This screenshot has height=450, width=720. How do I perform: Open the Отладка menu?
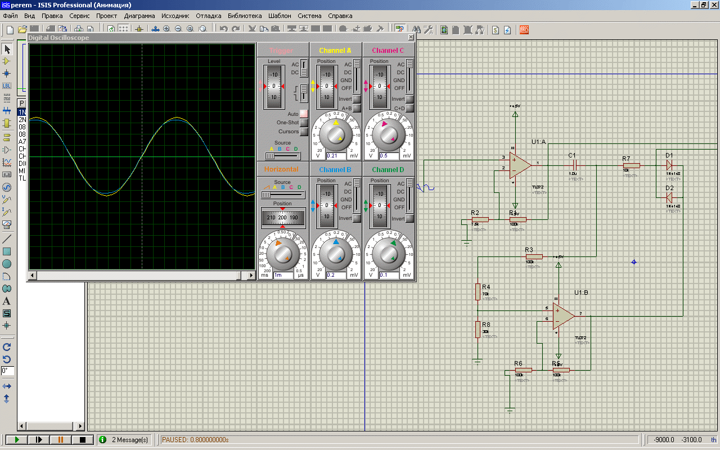208,16
